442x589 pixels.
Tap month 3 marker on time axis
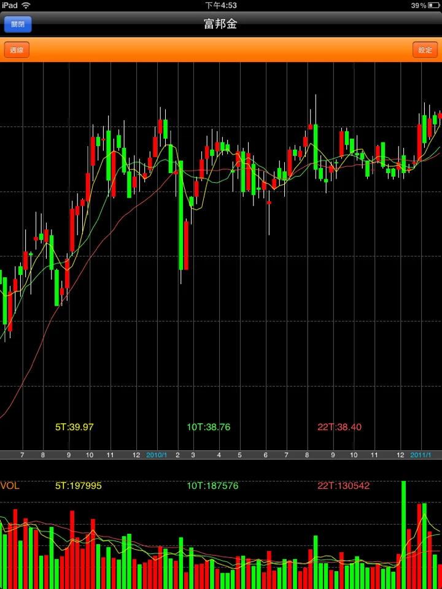click(193, 455)
